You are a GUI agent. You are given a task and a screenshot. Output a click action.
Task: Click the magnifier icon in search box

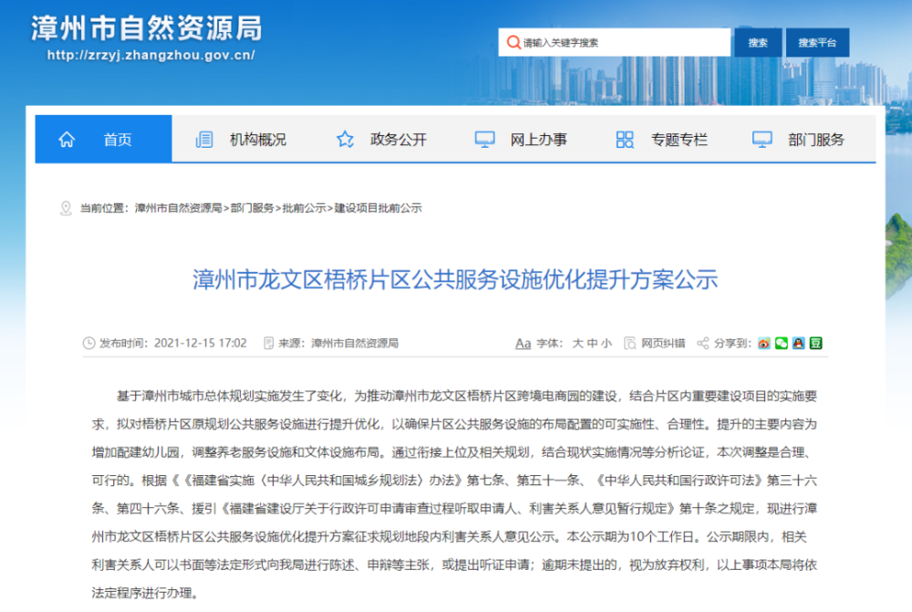(x=513, y=43)
